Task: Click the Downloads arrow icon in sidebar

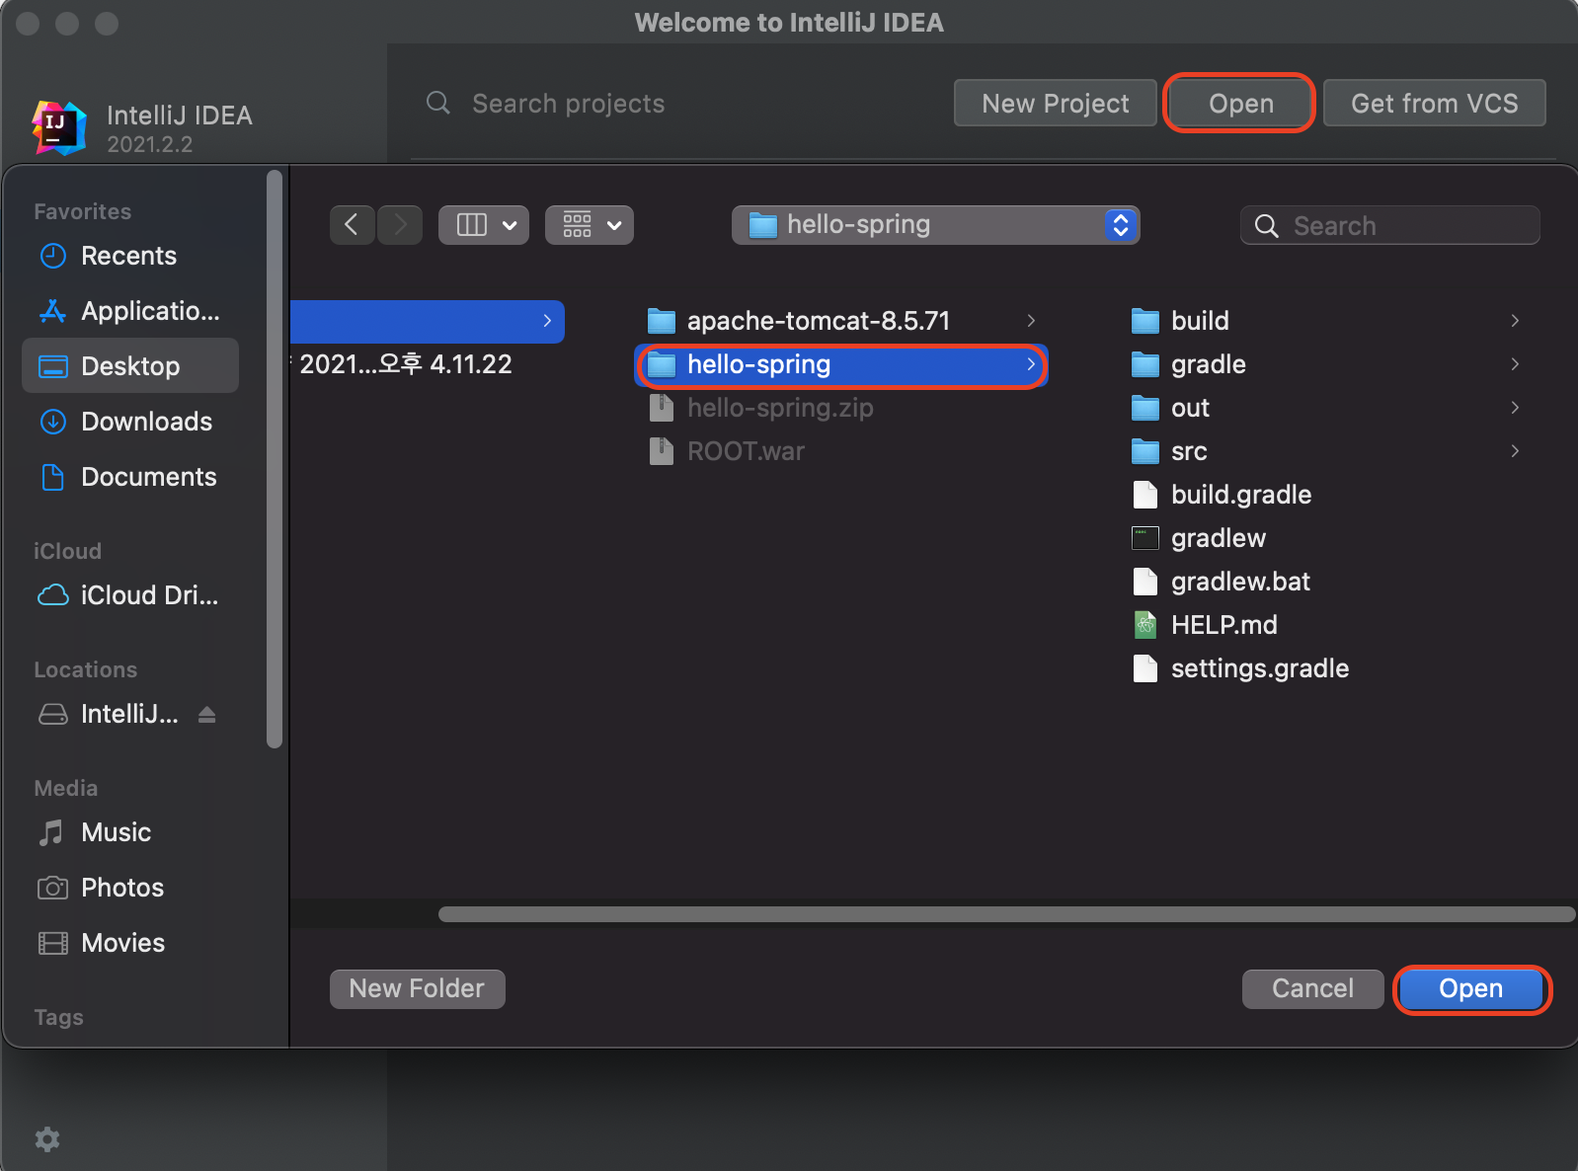Action: pyautogui.click(x=53, y=422)
